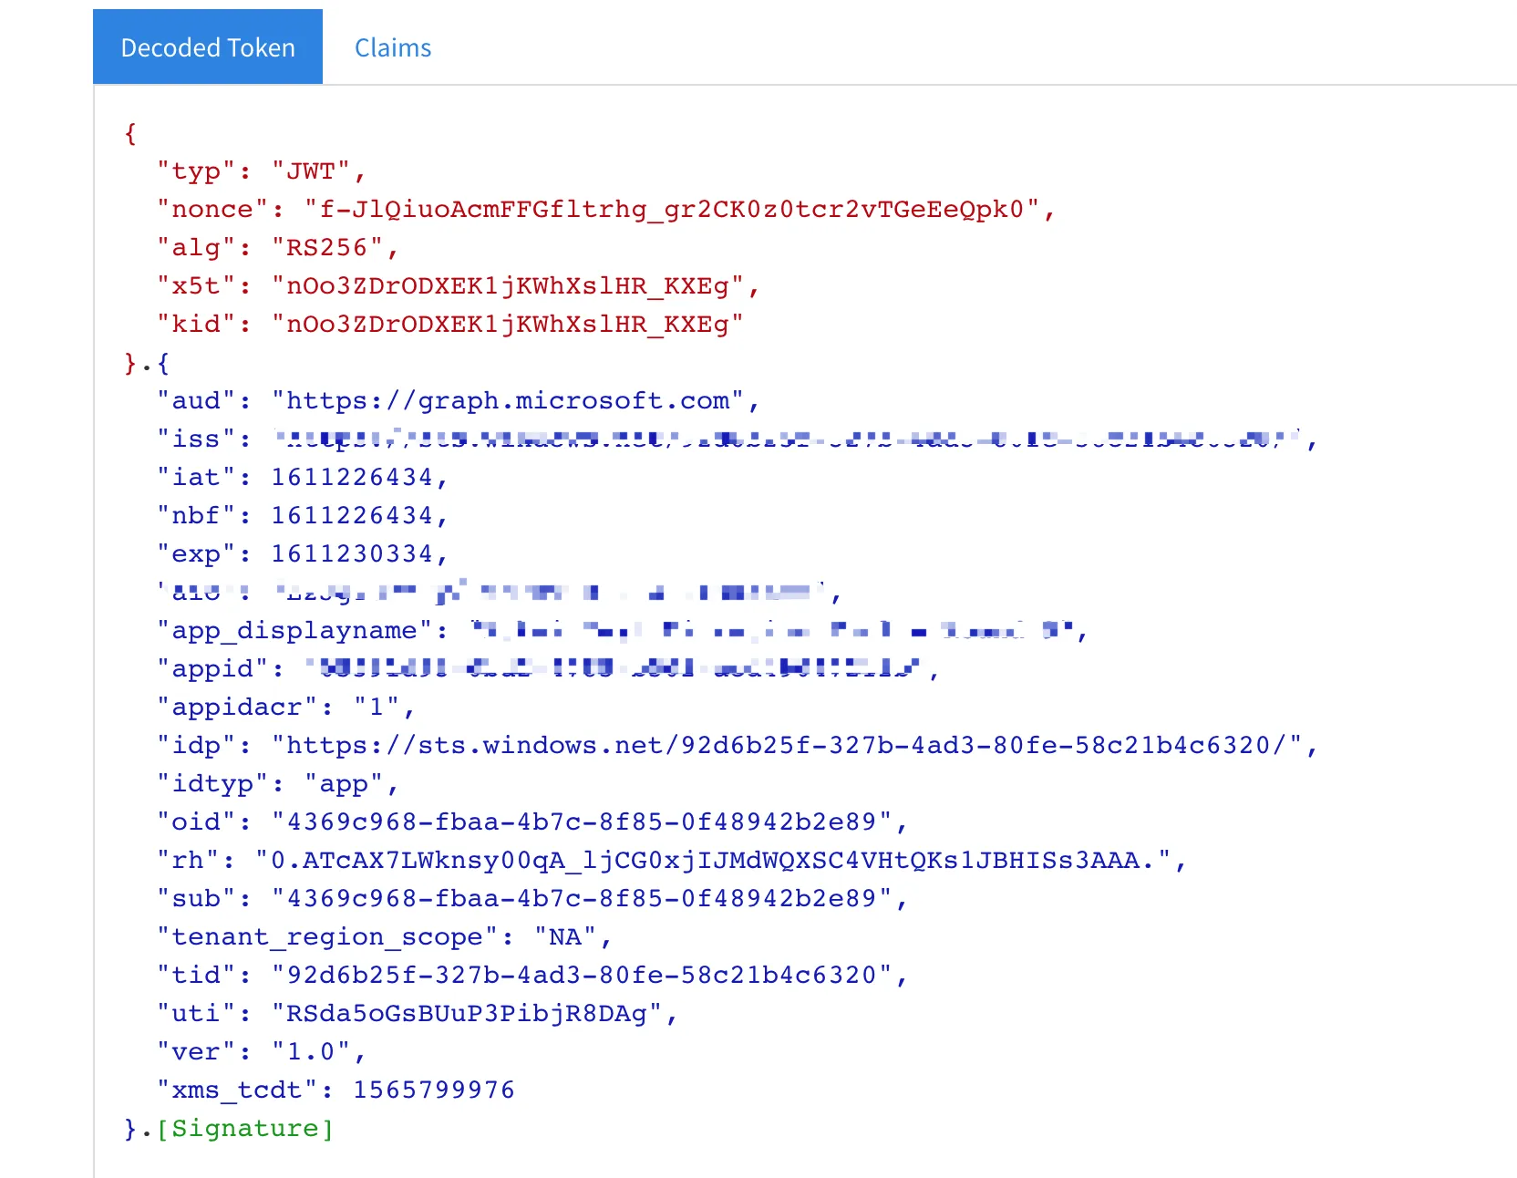
Task: Click the nonce value string
Action: [x=672, y=210]
